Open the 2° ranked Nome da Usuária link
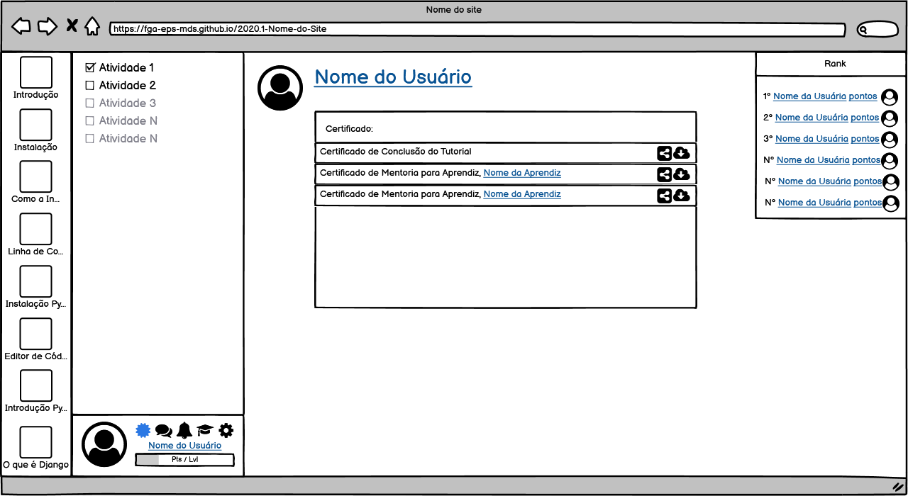 (812, 118)
